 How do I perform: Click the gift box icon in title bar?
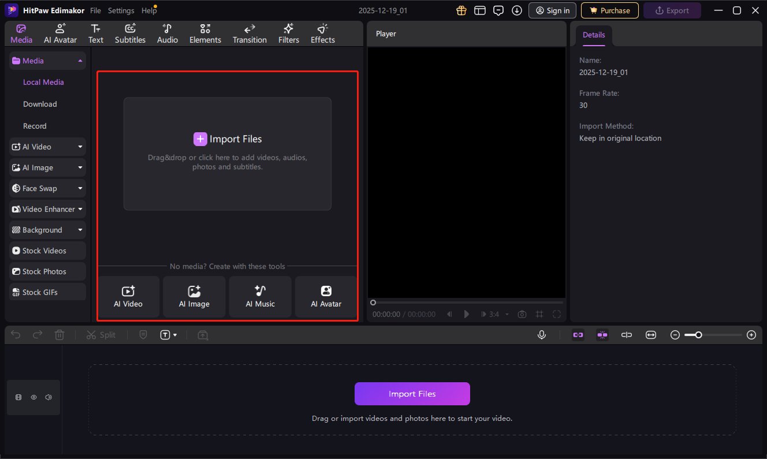[461, 10]
